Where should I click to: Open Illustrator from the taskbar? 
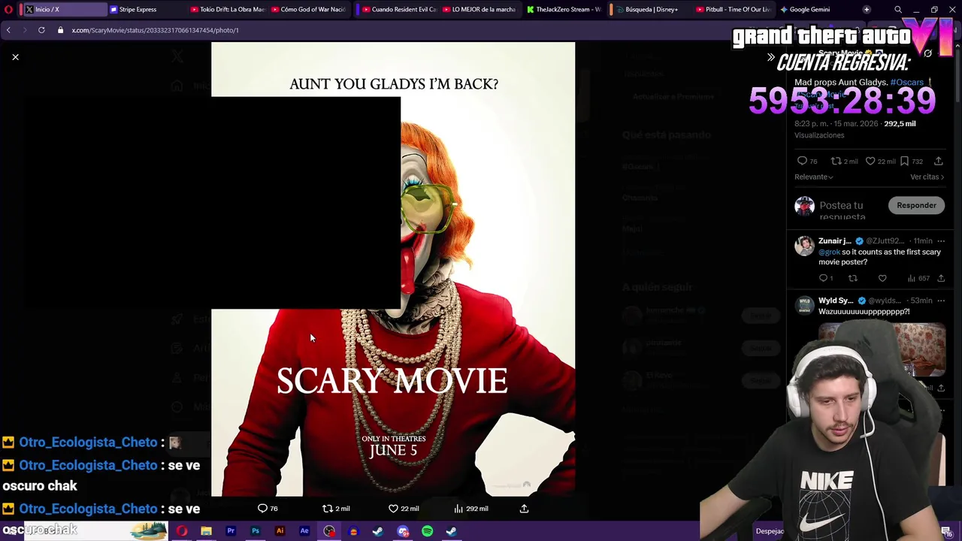click(x=280, y=531)
